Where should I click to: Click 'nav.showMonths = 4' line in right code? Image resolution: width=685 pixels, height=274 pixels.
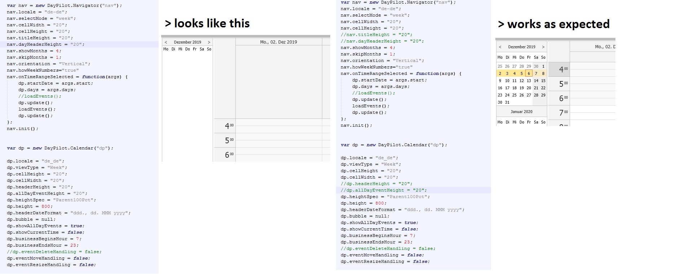[368, 48]
